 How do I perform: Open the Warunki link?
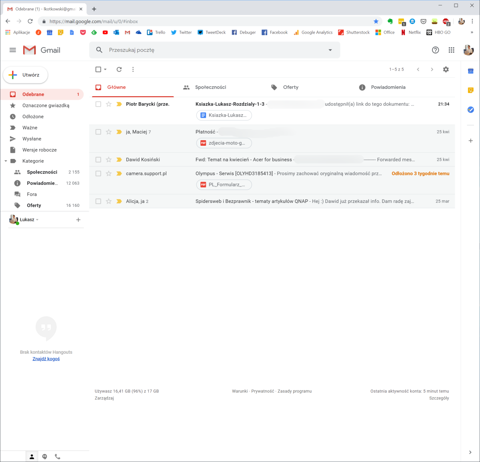[x=240, y=391]
